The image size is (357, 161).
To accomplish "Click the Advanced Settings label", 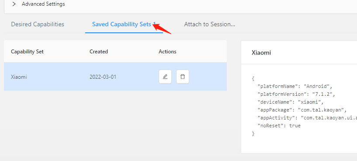I will (43, 4).
